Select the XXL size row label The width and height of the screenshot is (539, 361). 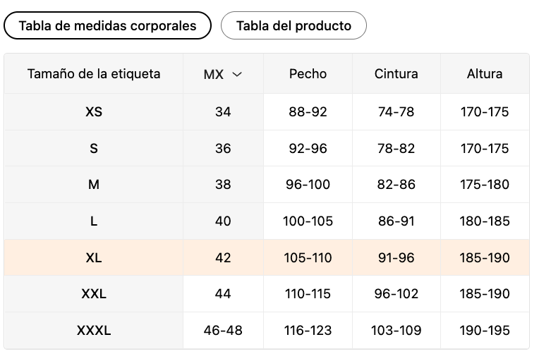click(x=94, y=294)
